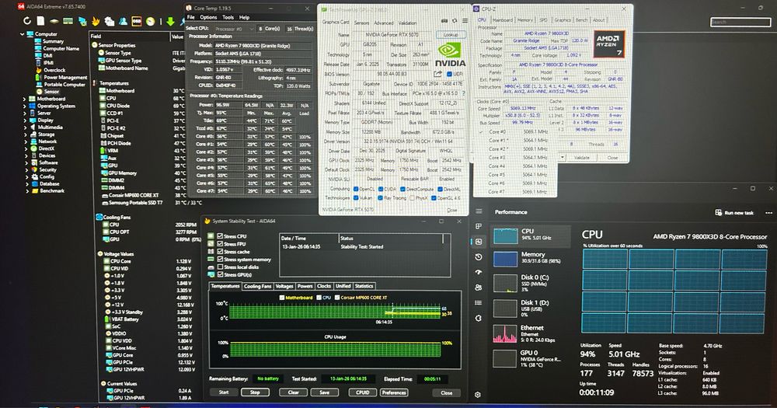Select the Ethernet graph thumbnail in Task Manager
Screen dimensions: 777x408
(506, 333)
